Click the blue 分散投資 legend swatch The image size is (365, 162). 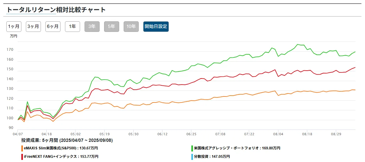192,157
